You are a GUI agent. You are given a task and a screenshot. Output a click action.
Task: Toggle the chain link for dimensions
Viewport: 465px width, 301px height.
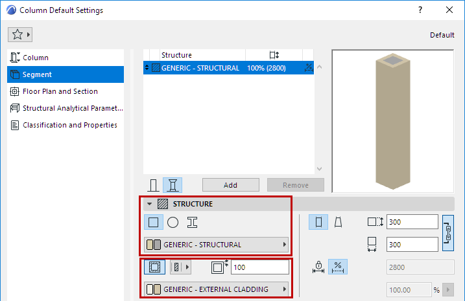coord(448,233)
